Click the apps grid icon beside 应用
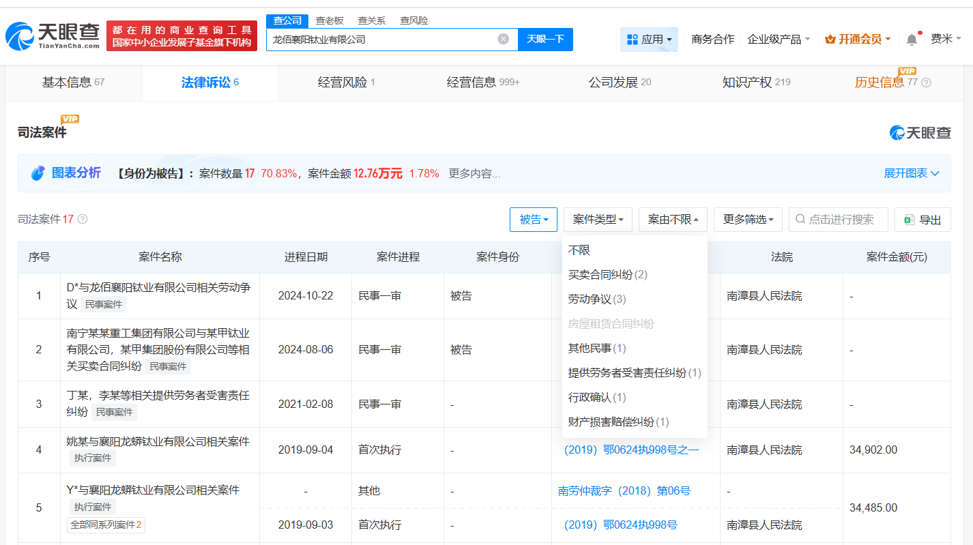Viewport: 973px width, 545px height. click(634, 40)
